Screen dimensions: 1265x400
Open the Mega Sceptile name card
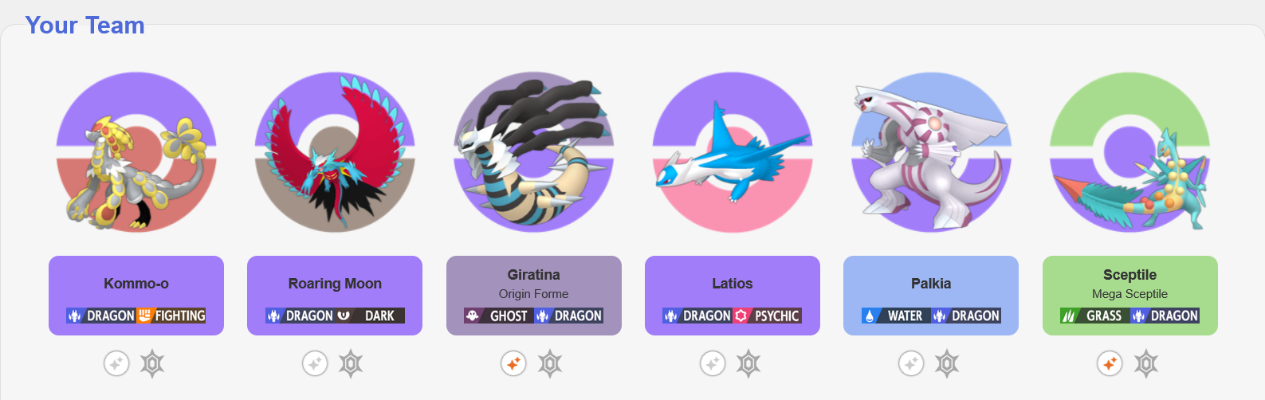click(1130, 296)
